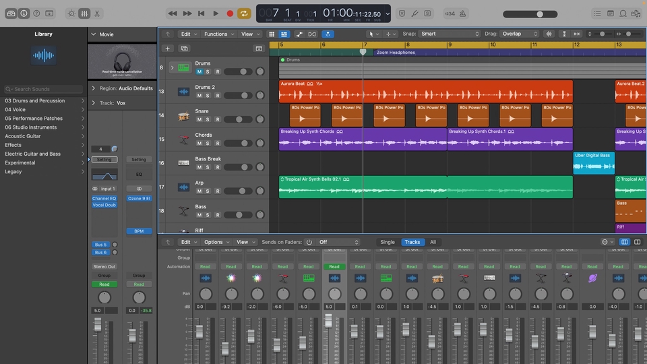The height and width of the screenshot is (364, 647).
Task: Toggle Cycle mode button
Action: (x=244, y=13)
